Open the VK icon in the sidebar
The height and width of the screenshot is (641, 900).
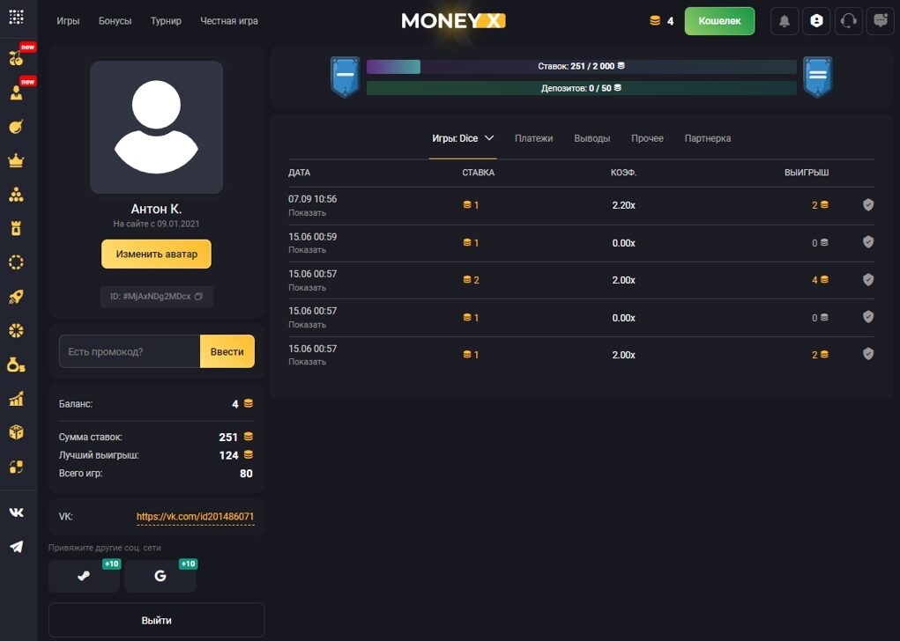coord(16,512)
